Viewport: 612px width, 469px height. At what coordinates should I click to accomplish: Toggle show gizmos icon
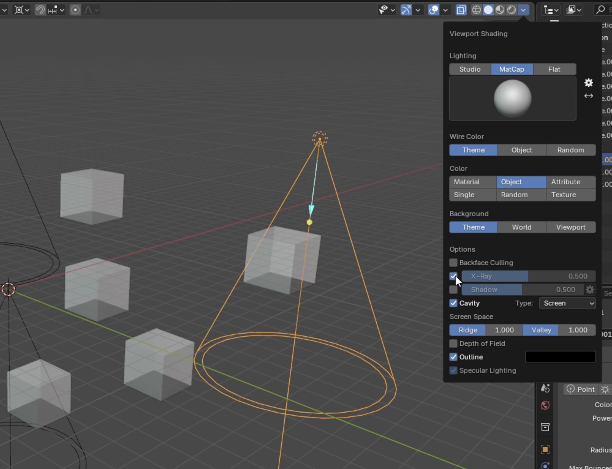[406, 10]
